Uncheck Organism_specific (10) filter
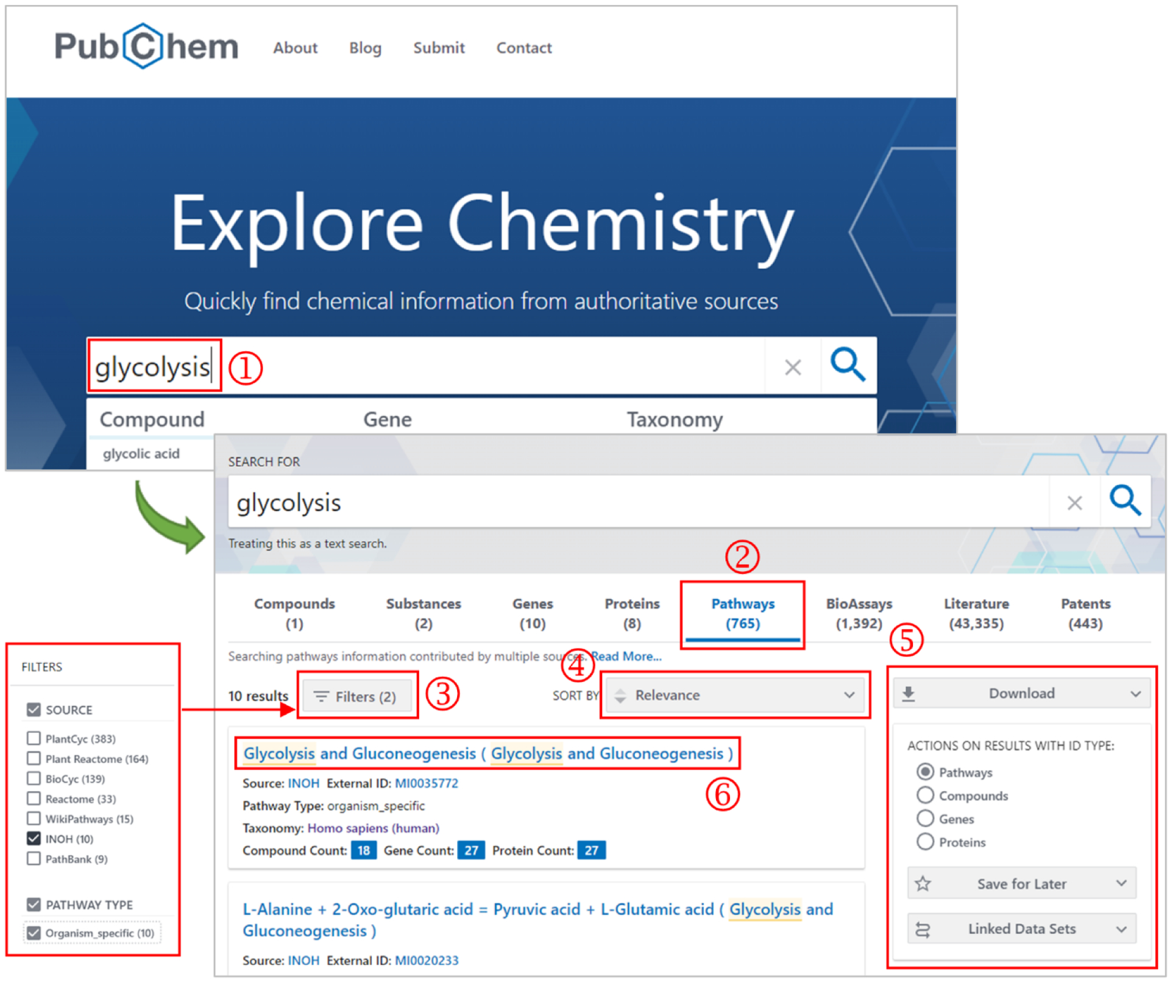This screenshot has width=1170, height=982. (34, 933)
